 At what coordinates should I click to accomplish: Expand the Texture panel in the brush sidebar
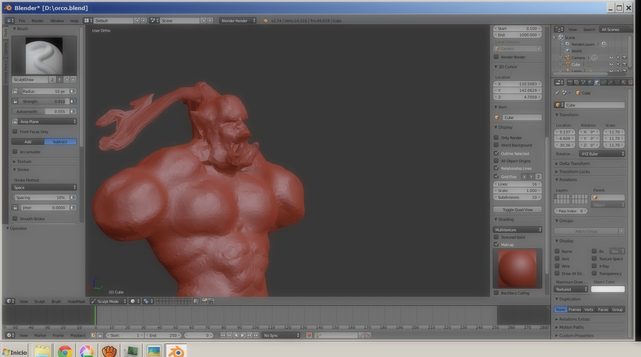click(24, 162)
